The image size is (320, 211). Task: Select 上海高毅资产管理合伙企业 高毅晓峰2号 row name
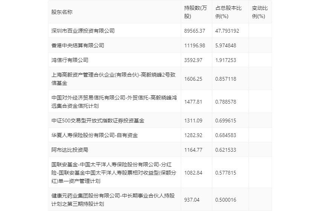tap(113, 79)
